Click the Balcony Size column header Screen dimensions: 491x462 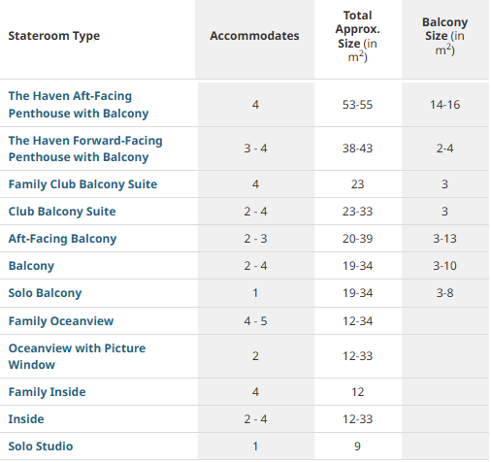(445, 36)
